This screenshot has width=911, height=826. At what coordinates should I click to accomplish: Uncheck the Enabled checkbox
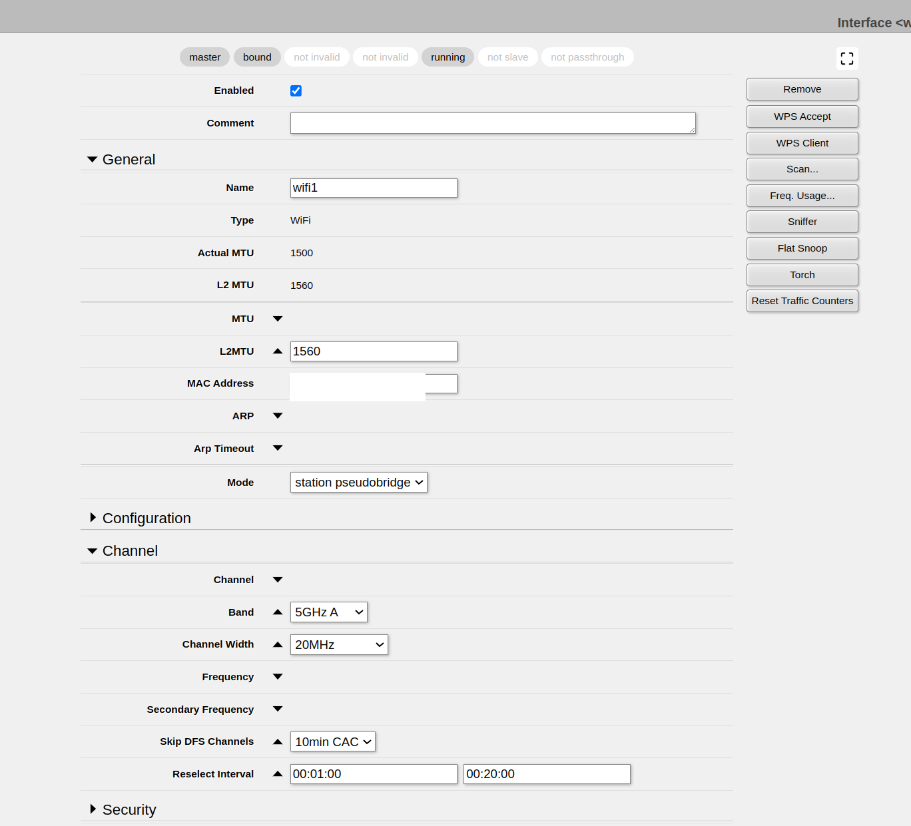[x=296, y=91]
